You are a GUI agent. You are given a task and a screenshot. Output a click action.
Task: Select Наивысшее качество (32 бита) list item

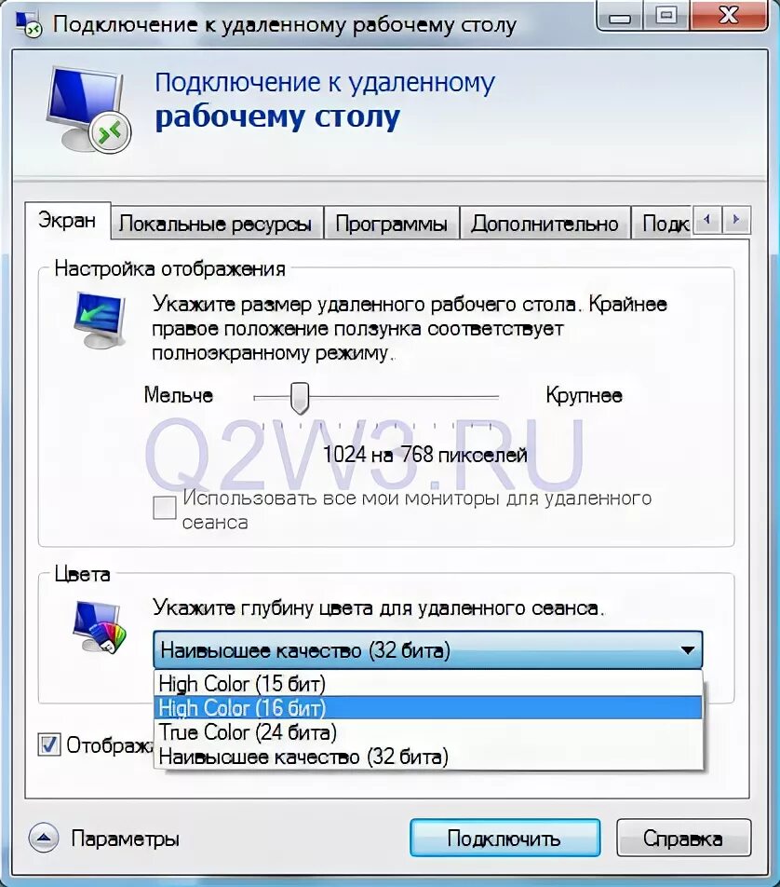(428, 757)
